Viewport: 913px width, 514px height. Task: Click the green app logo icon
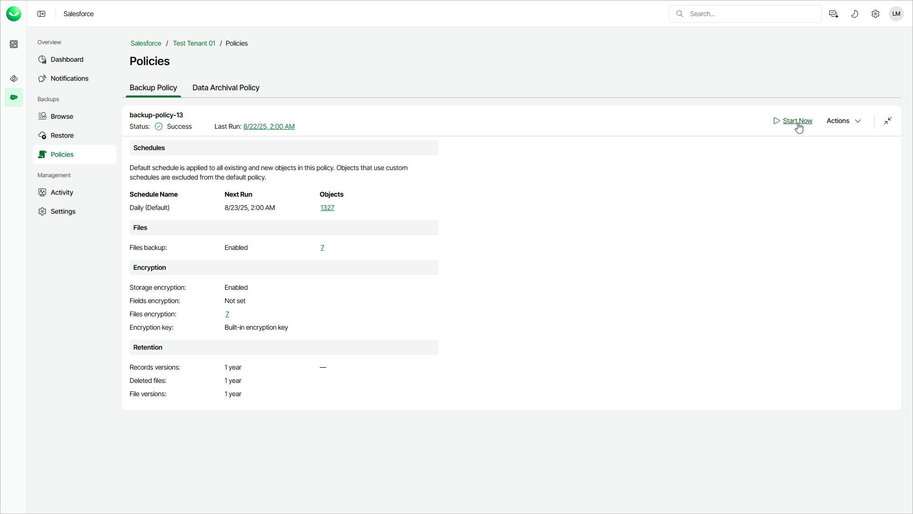pyautogui.click(x=14, y=14)
